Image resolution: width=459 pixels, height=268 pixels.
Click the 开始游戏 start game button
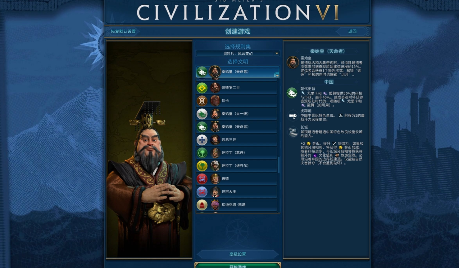[x=238, y=266]
